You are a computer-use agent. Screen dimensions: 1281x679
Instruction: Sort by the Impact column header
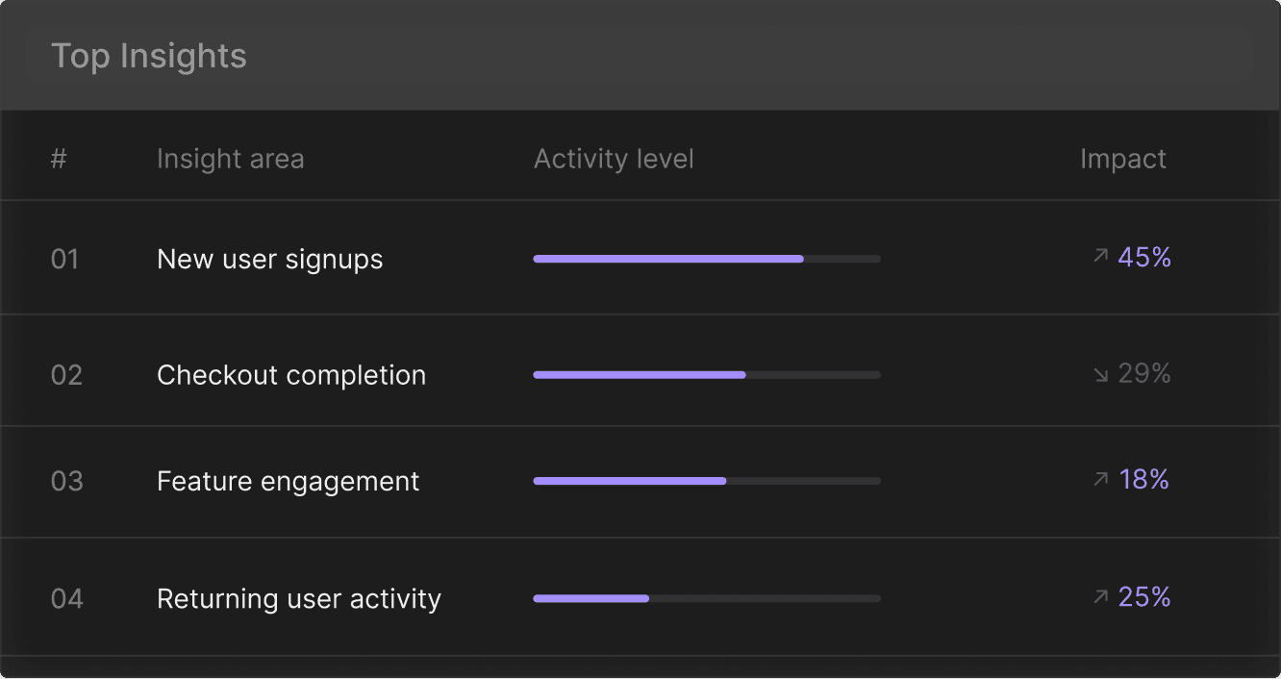click(x=1122, y=158)
